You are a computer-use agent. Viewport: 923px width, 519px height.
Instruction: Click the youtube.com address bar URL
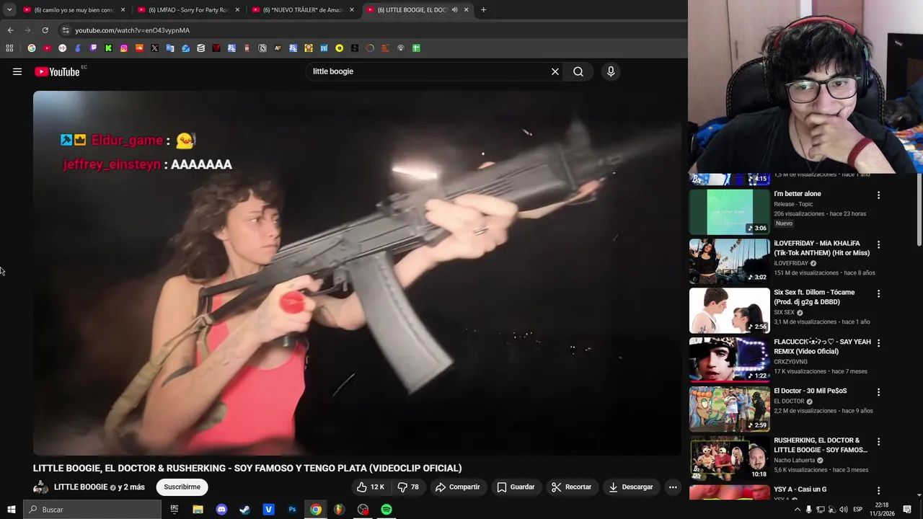[x=132, y=30]
